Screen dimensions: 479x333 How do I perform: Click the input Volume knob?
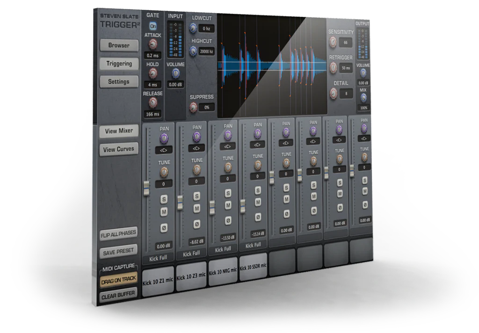click(x=176, y=73)
